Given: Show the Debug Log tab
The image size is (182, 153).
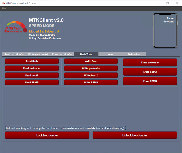Looking at the screenshot, I should point(134,54).
